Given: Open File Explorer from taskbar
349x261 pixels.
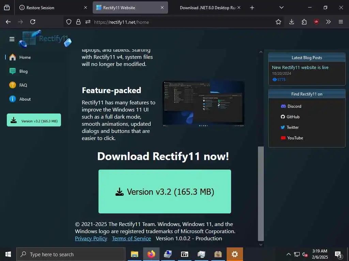Looking at the screenshot, I should [134, 254].
